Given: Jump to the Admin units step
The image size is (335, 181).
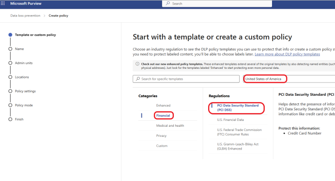Looking at the screenshot, I should pyautogui.click(x=24, y=63).
